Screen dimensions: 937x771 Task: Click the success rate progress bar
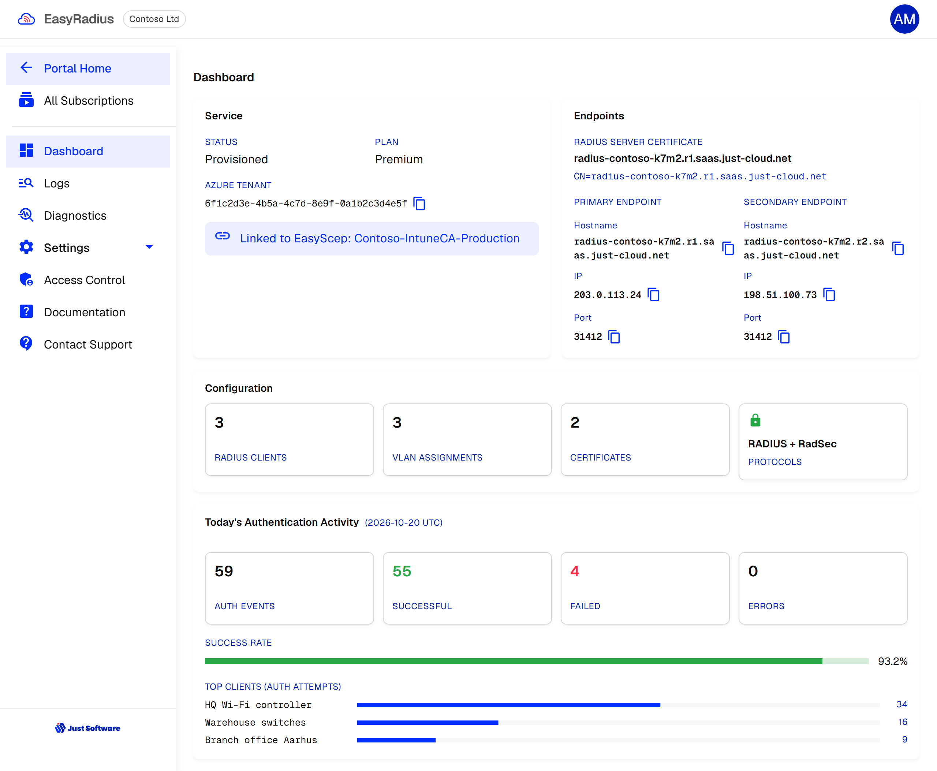[x=537, y=661]
